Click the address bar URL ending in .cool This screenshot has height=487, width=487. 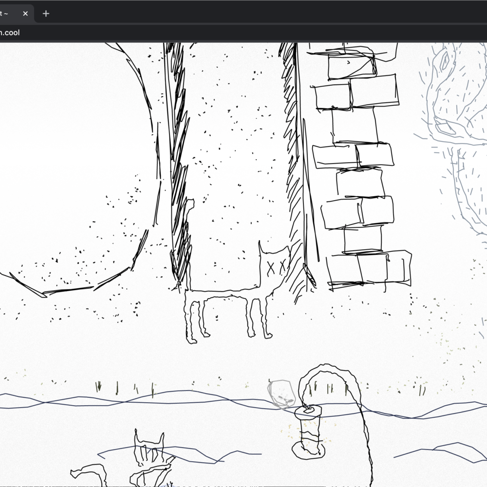click(10, 33)
